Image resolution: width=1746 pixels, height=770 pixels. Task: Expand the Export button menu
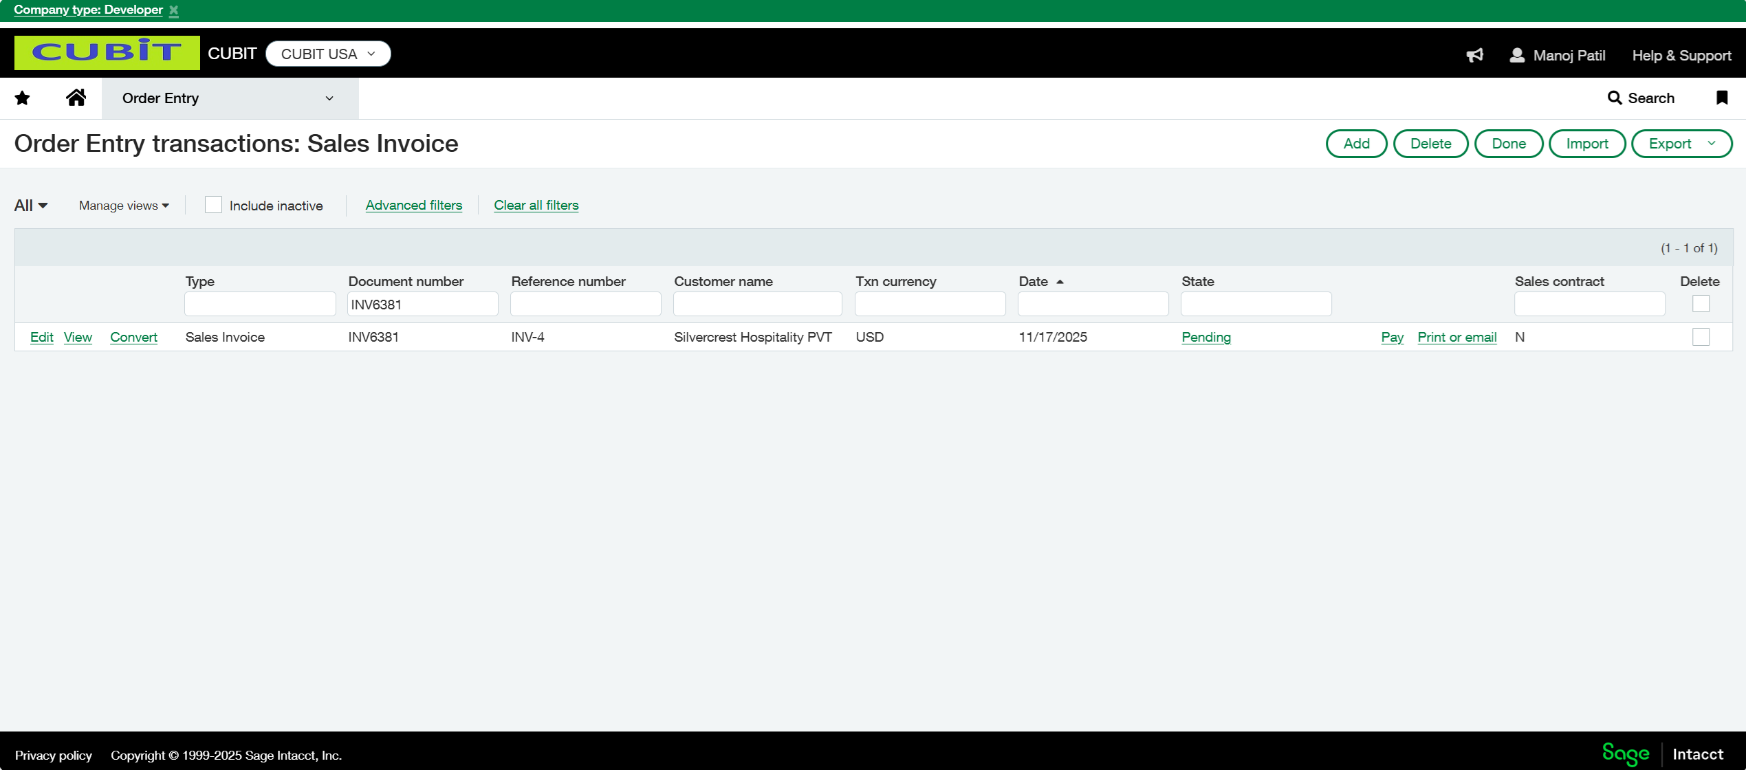point(1711,144)
